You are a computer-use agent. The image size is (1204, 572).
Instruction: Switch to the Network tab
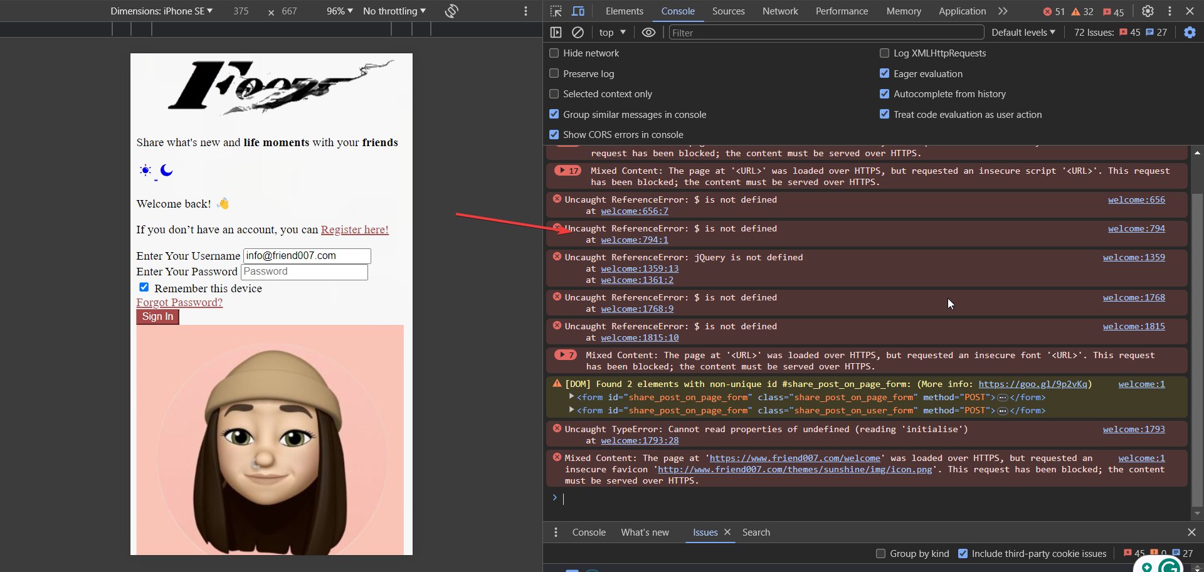780,11
